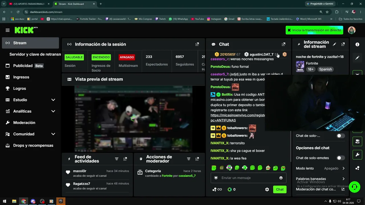Click the three-dots icon in right rail
365x205 pixels.
(357, 168)
